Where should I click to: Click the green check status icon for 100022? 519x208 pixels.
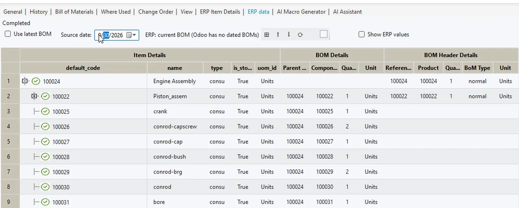(x=45, y=96)
